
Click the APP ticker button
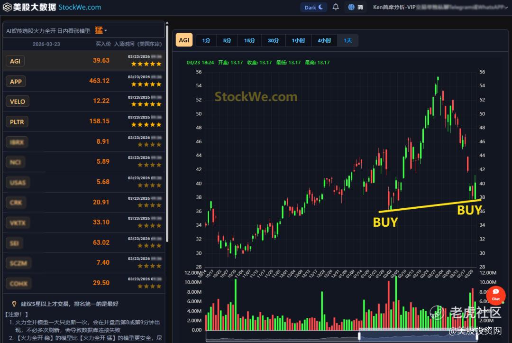click(x=16, y=81)
